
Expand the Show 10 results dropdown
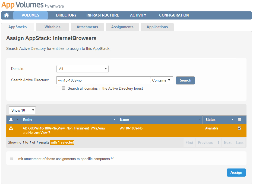tap(22, 110)
